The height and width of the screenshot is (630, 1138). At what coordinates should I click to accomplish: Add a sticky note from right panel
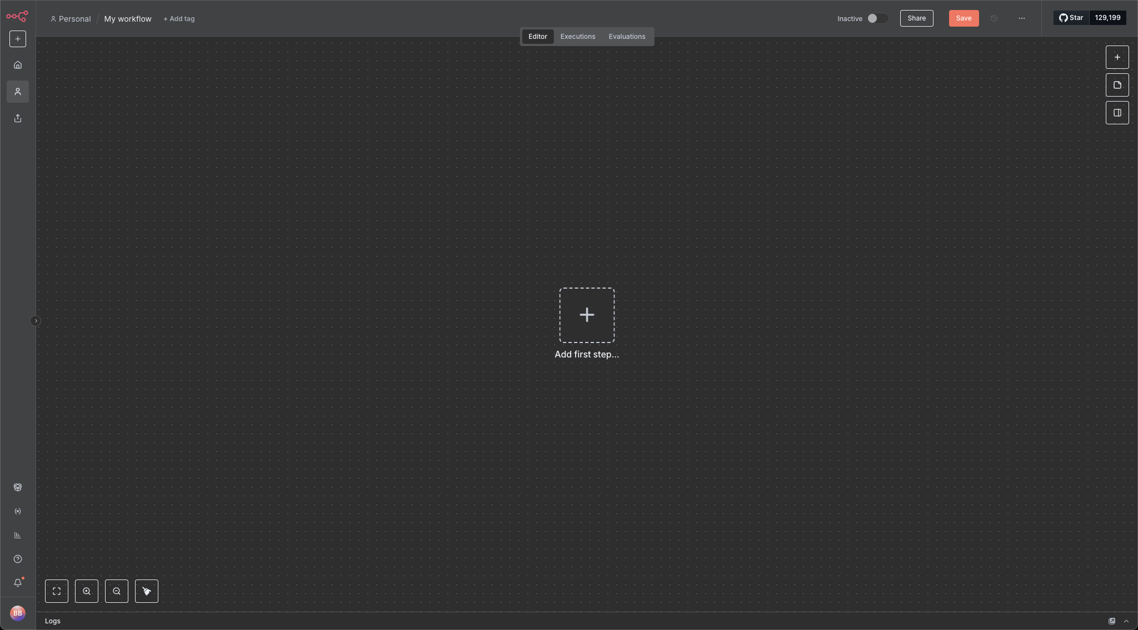[x=1117, y=85]
